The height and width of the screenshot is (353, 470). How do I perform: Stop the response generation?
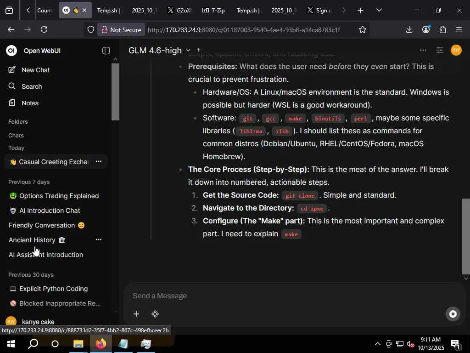(453, 314)
